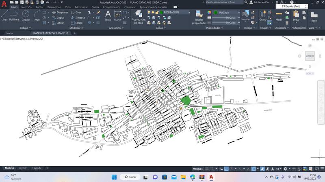The image size is (325, 182).
Task: Click the green PorCapa color swatch
Action: pyautogui.click(x=215, y=13)
